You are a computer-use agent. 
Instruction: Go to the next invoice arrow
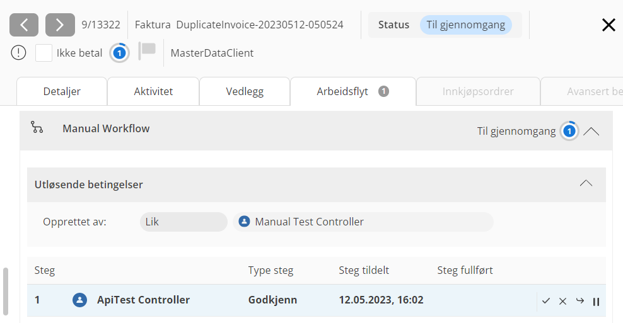tap(60, 25)
